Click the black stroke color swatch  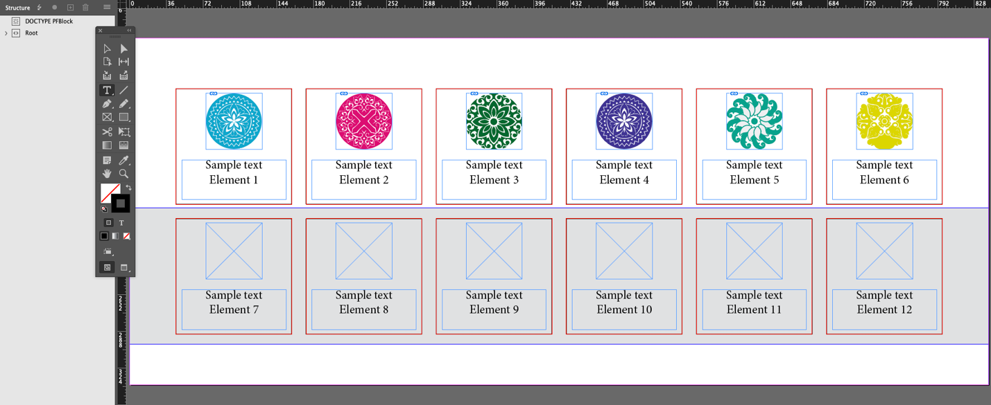pyautogui.click(x=120, y=204)
